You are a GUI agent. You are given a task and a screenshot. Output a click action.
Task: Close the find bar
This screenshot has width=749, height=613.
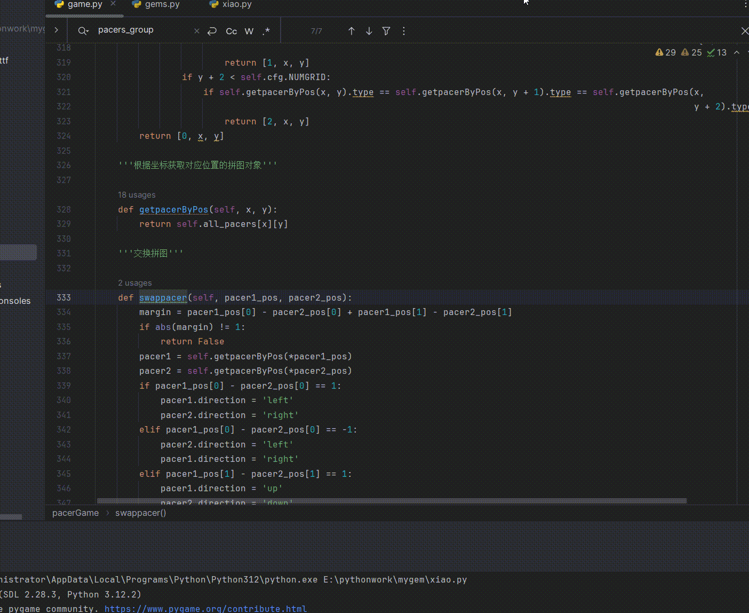745,31
